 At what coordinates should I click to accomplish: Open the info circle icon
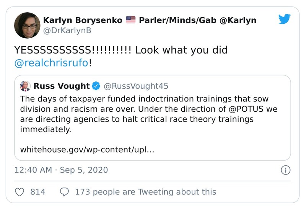tap(285, 170)
